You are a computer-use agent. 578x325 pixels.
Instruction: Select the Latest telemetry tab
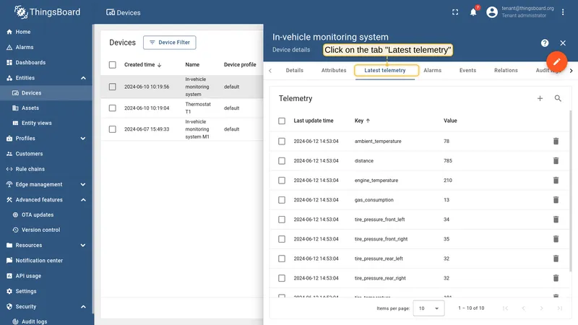click(x=385, y=70)
